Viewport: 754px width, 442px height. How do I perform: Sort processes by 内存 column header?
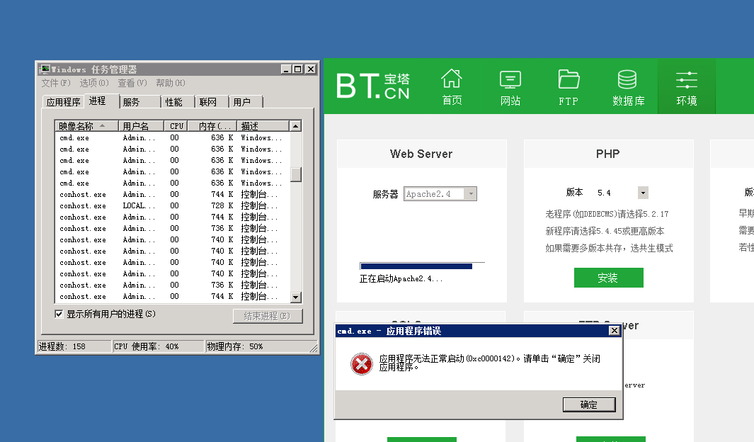pos(212,126)
